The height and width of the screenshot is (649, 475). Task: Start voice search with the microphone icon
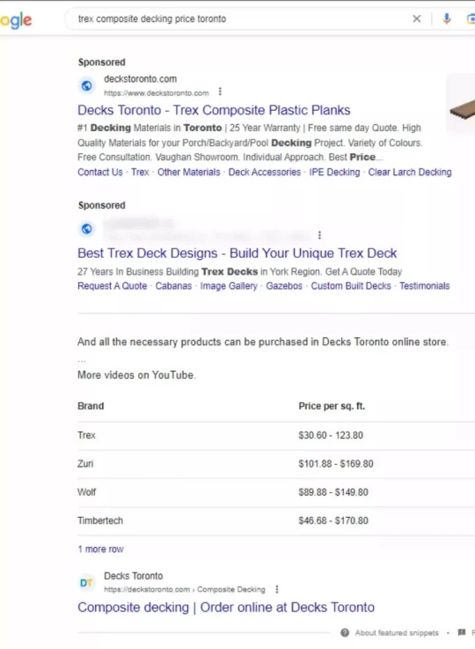pos(447,18)
